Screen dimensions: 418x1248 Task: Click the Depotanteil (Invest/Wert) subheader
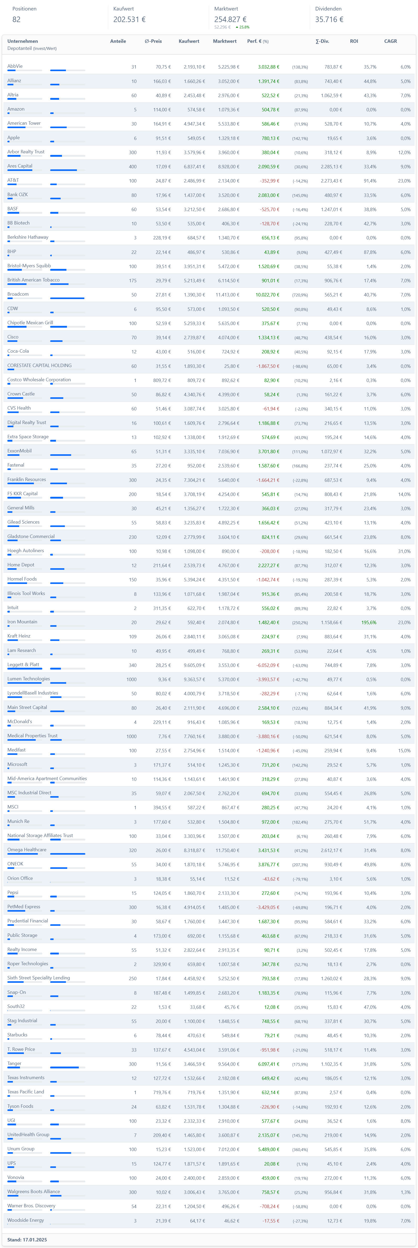coord(32,49)
